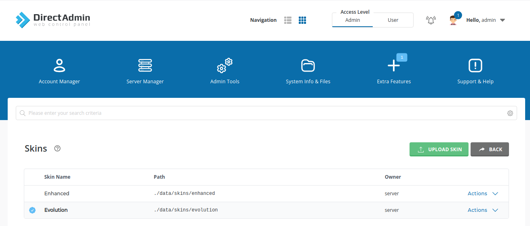This screenshot has height=226, width=530.
Task: Open search settings gear icon
Action: click(510, 113)
